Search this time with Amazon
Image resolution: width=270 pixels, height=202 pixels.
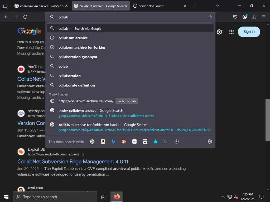(103, 142)
